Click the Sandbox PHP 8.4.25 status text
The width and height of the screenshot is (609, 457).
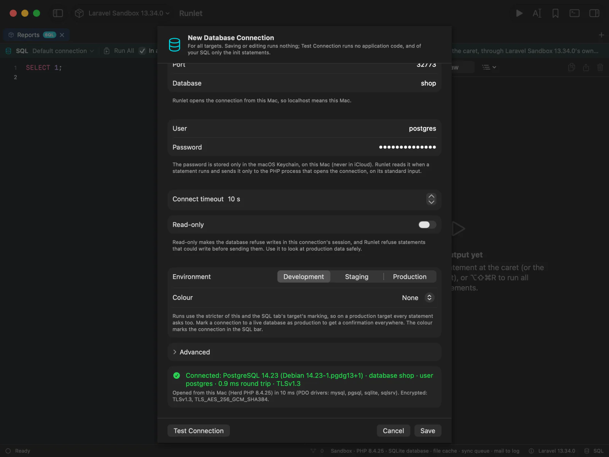tap(425, 451)
